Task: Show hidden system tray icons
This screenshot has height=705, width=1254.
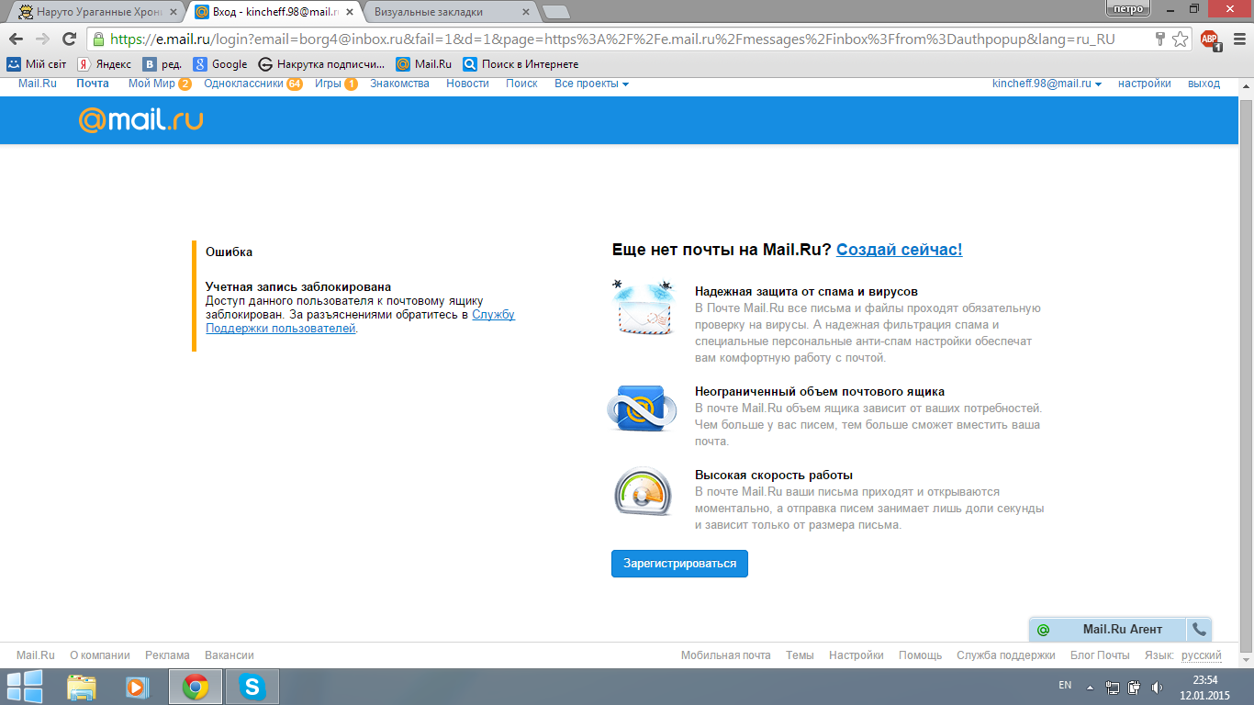Action: point(1090,687)
